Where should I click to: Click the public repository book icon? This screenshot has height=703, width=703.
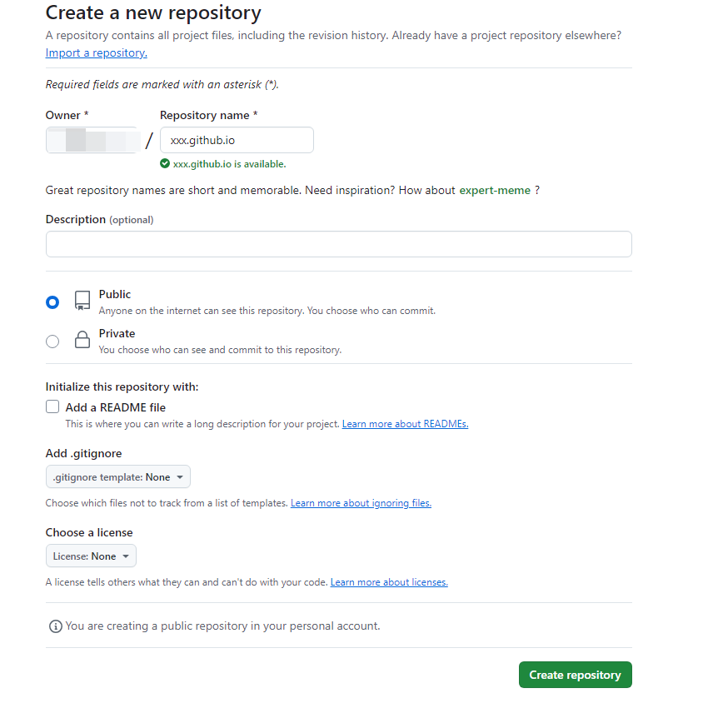click(x=82, y=301)
